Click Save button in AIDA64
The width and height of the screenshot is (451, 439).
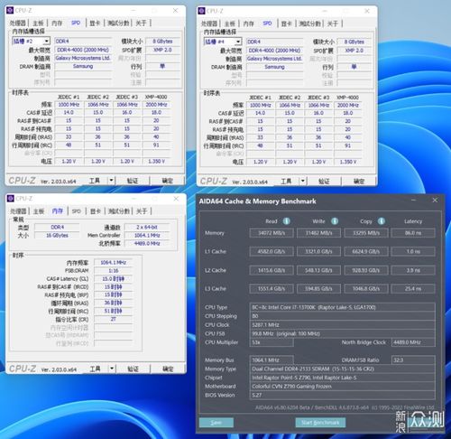click(x=216, y=423)
